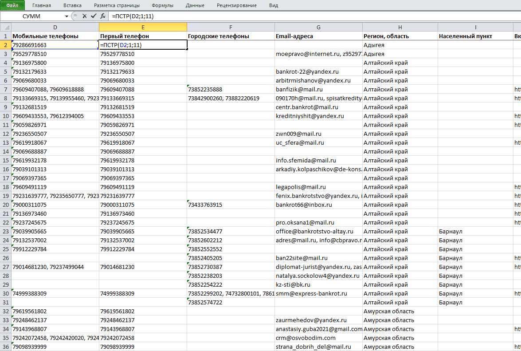Viewport: 521px width, 351px height.
Task: Select cell with 79609407088, 79609618888
Action: pos(55,89)
